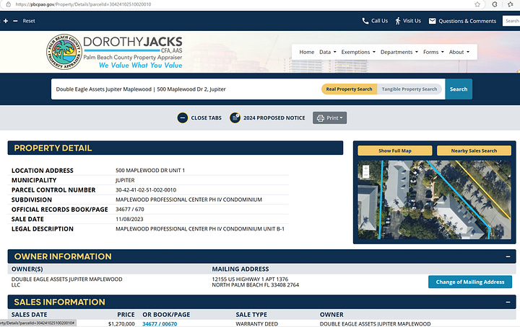Reset the page zoom
The width and height of the screenshot is (520, 327).
(x=29, y=21)
